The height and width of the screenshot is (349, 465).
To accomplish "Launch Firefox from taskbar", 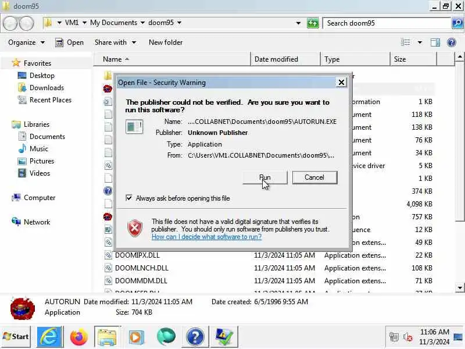I will [78, 337].
